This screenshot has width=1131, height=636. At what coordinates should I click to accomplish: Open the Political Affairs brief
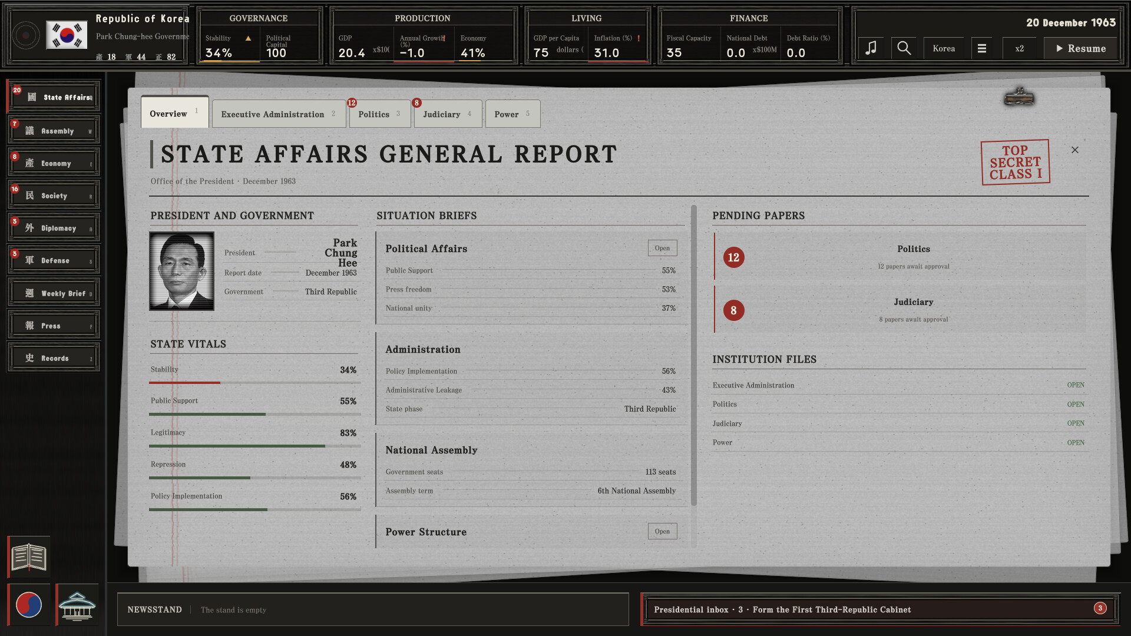662,248
